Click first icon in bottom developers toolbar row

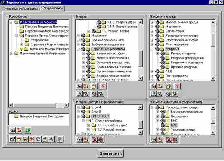12,139
